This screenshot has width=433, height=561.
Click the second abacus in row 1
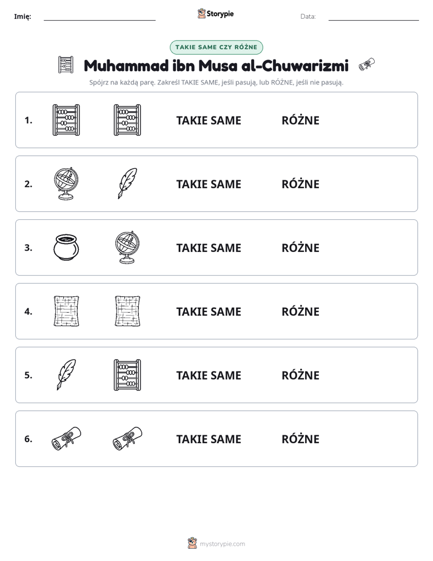127,120
